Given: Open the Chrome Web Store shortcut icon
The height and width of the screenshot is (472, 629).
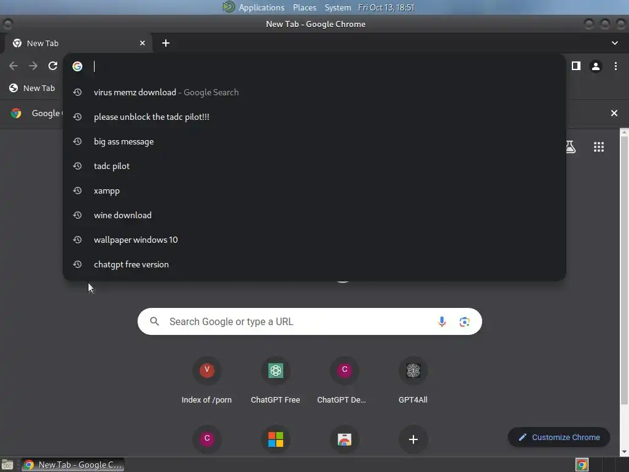Looking at the screenshot, I should [x=344, y=439].
